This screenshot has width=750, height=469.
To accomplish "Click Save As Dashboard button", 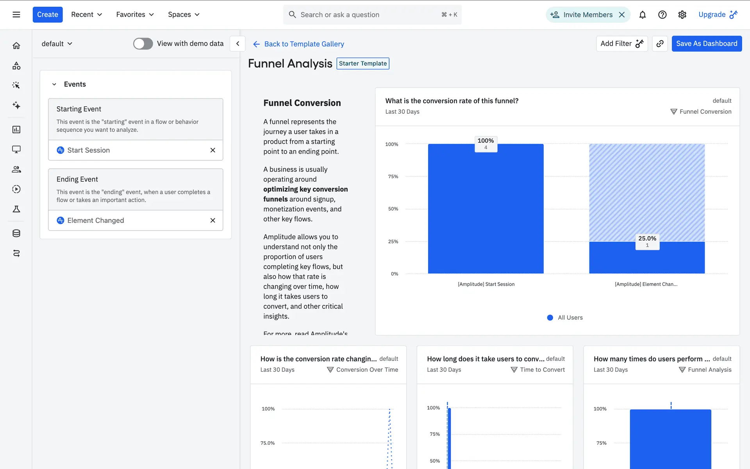I will point(706,44).
